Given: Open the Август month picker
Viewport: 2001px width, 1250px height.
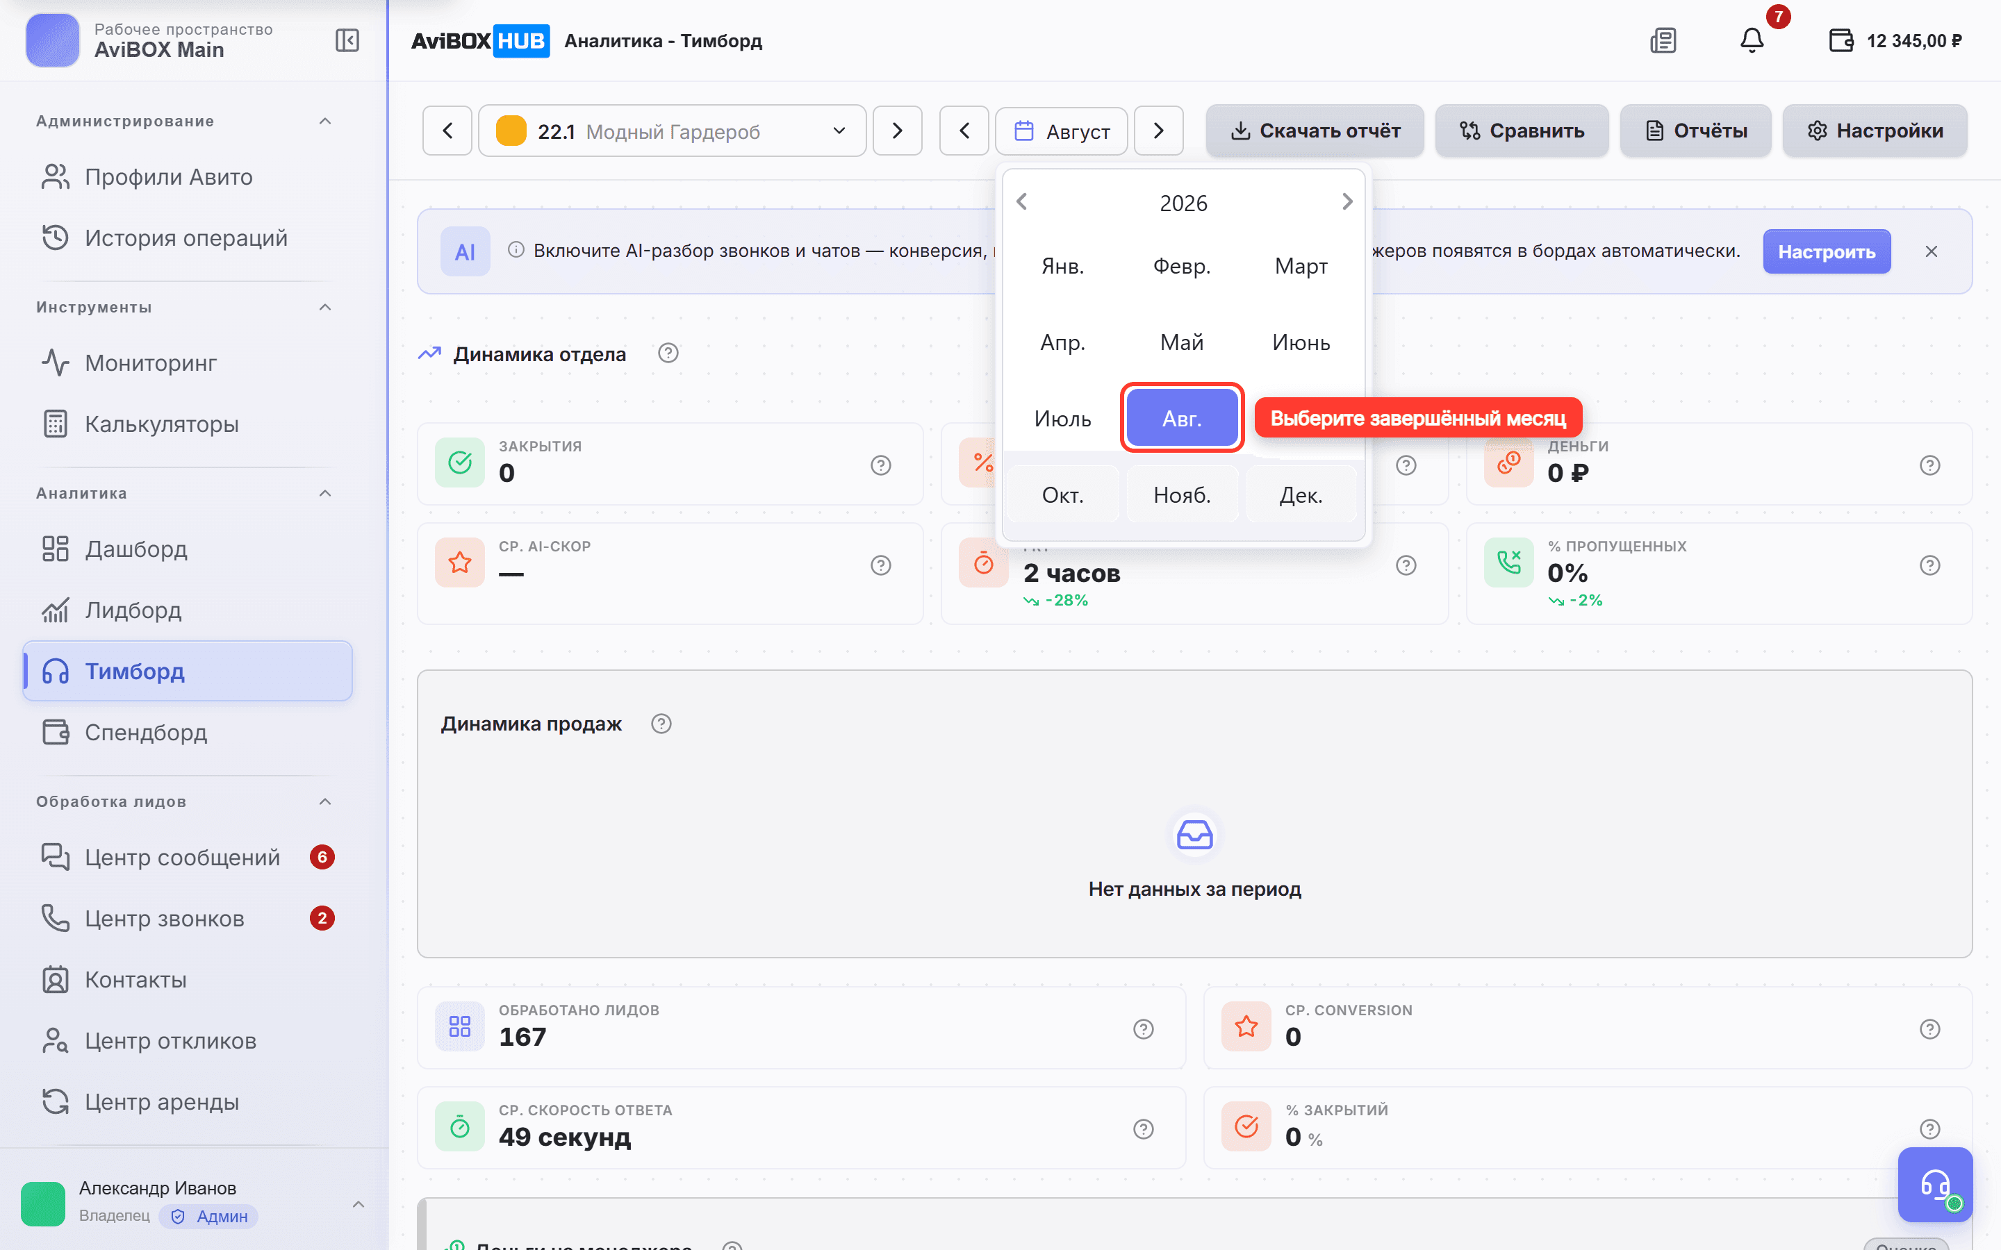Looking at the screenshot, I should [x=1062, y=131].
